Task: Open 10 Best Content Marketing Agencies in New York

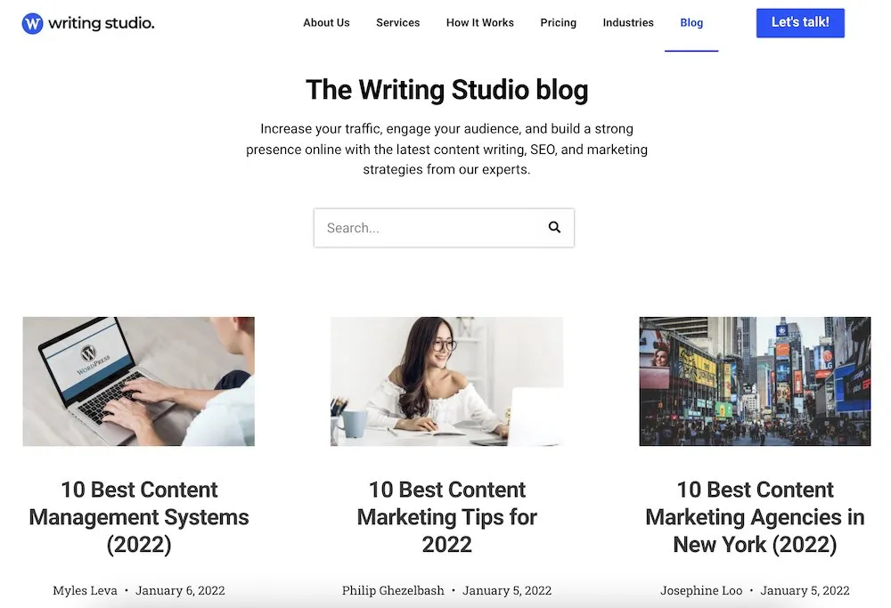Action: [x=755, y=517]
